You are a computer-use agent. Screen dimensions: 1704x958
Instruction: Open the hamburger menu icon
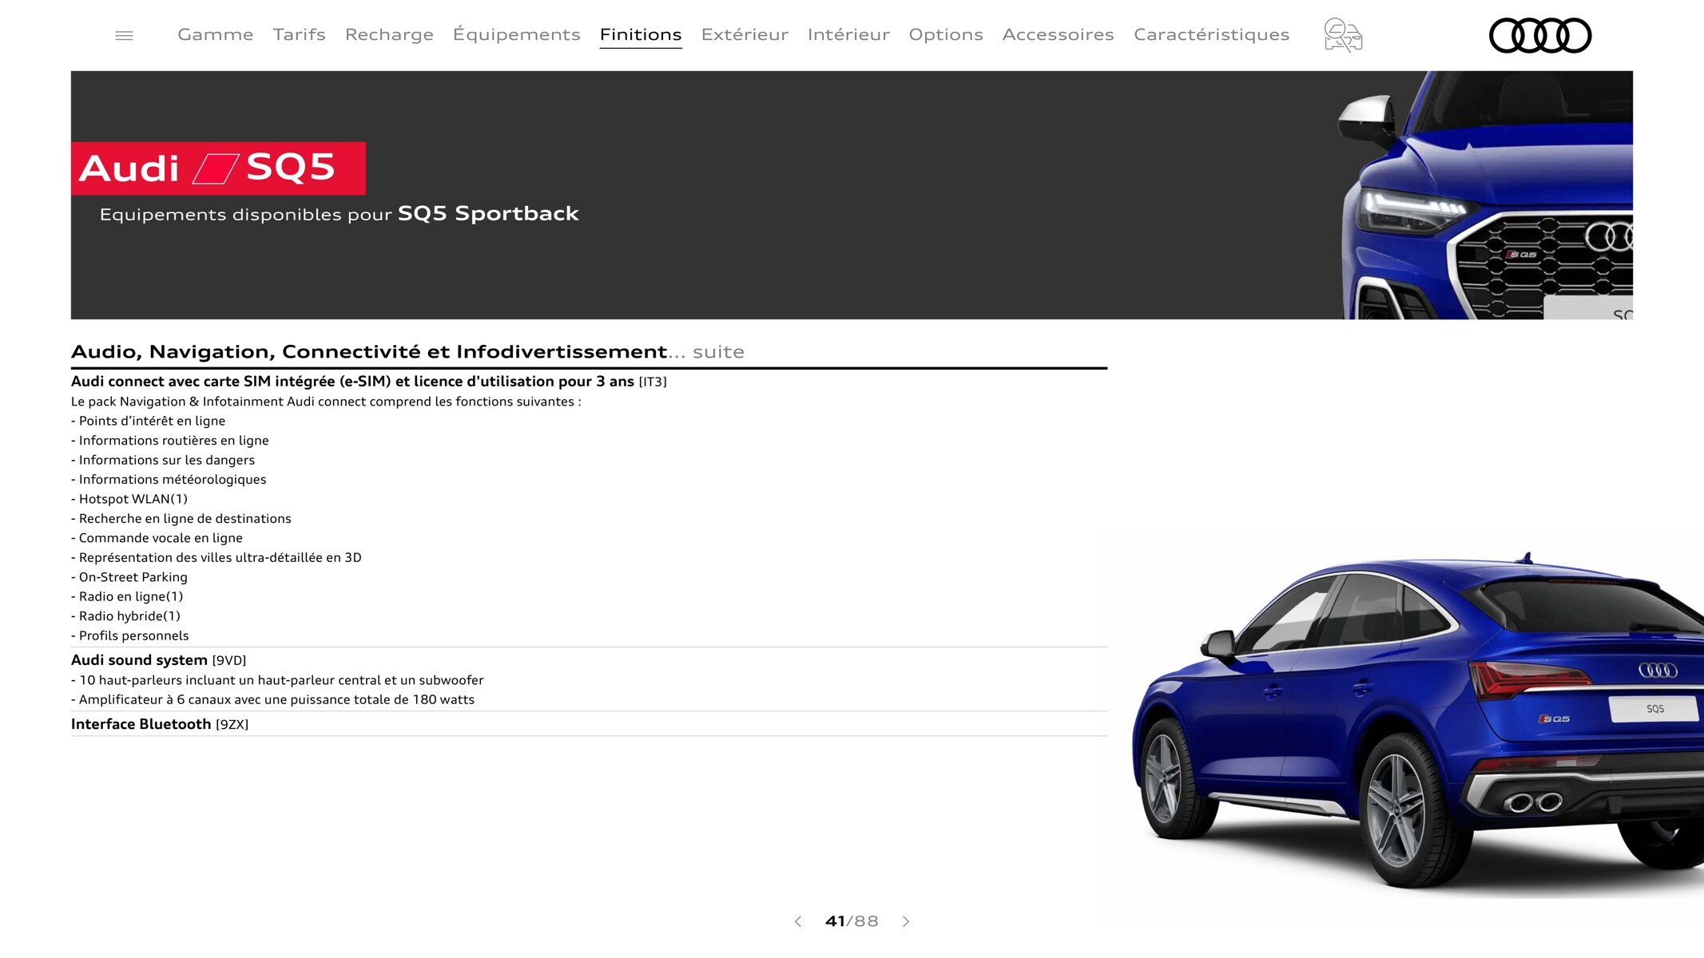[124, 35]
